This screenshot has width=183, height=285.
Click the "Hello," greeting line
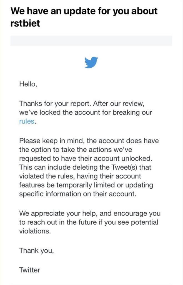(x=28, y=84)
